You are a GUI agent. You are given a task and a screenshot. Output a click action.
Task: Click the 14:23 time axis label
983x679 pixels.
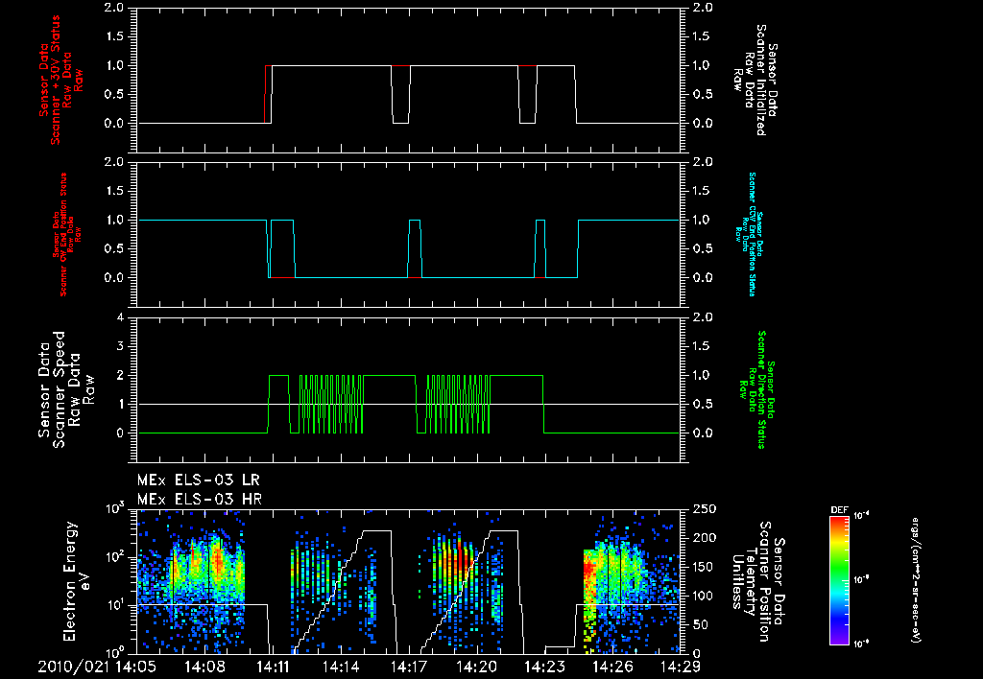[545, 667]
